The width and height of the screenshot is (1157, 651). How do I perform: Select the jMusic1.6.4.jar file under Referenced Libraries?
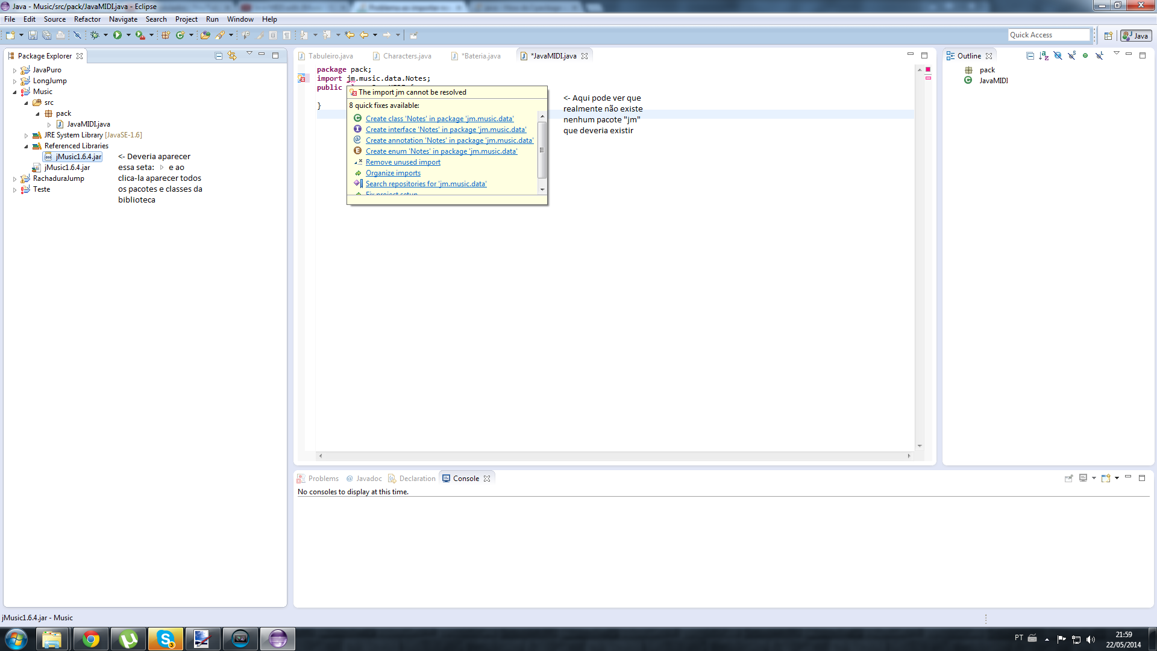pos(73,157)
